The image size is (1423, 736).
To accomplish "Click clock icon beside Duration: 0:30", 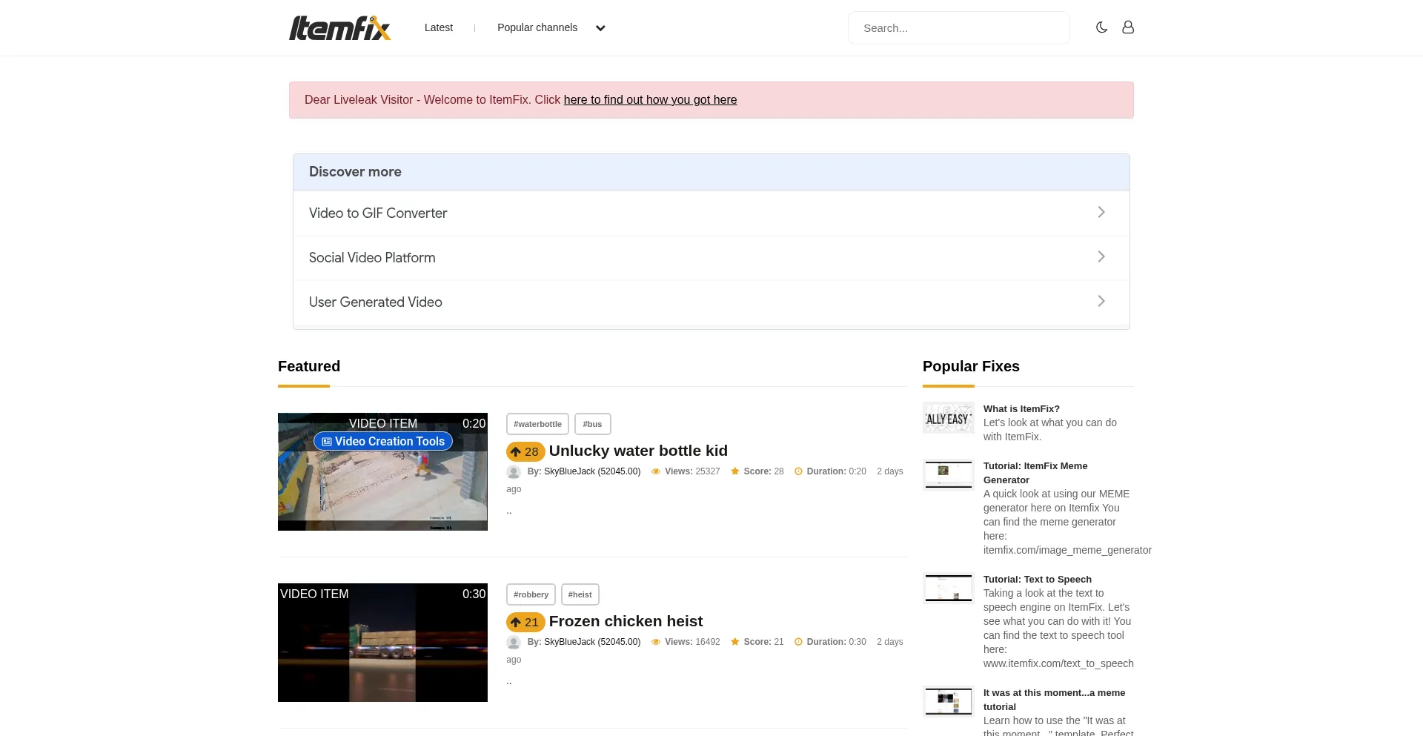I will (798, 642).
